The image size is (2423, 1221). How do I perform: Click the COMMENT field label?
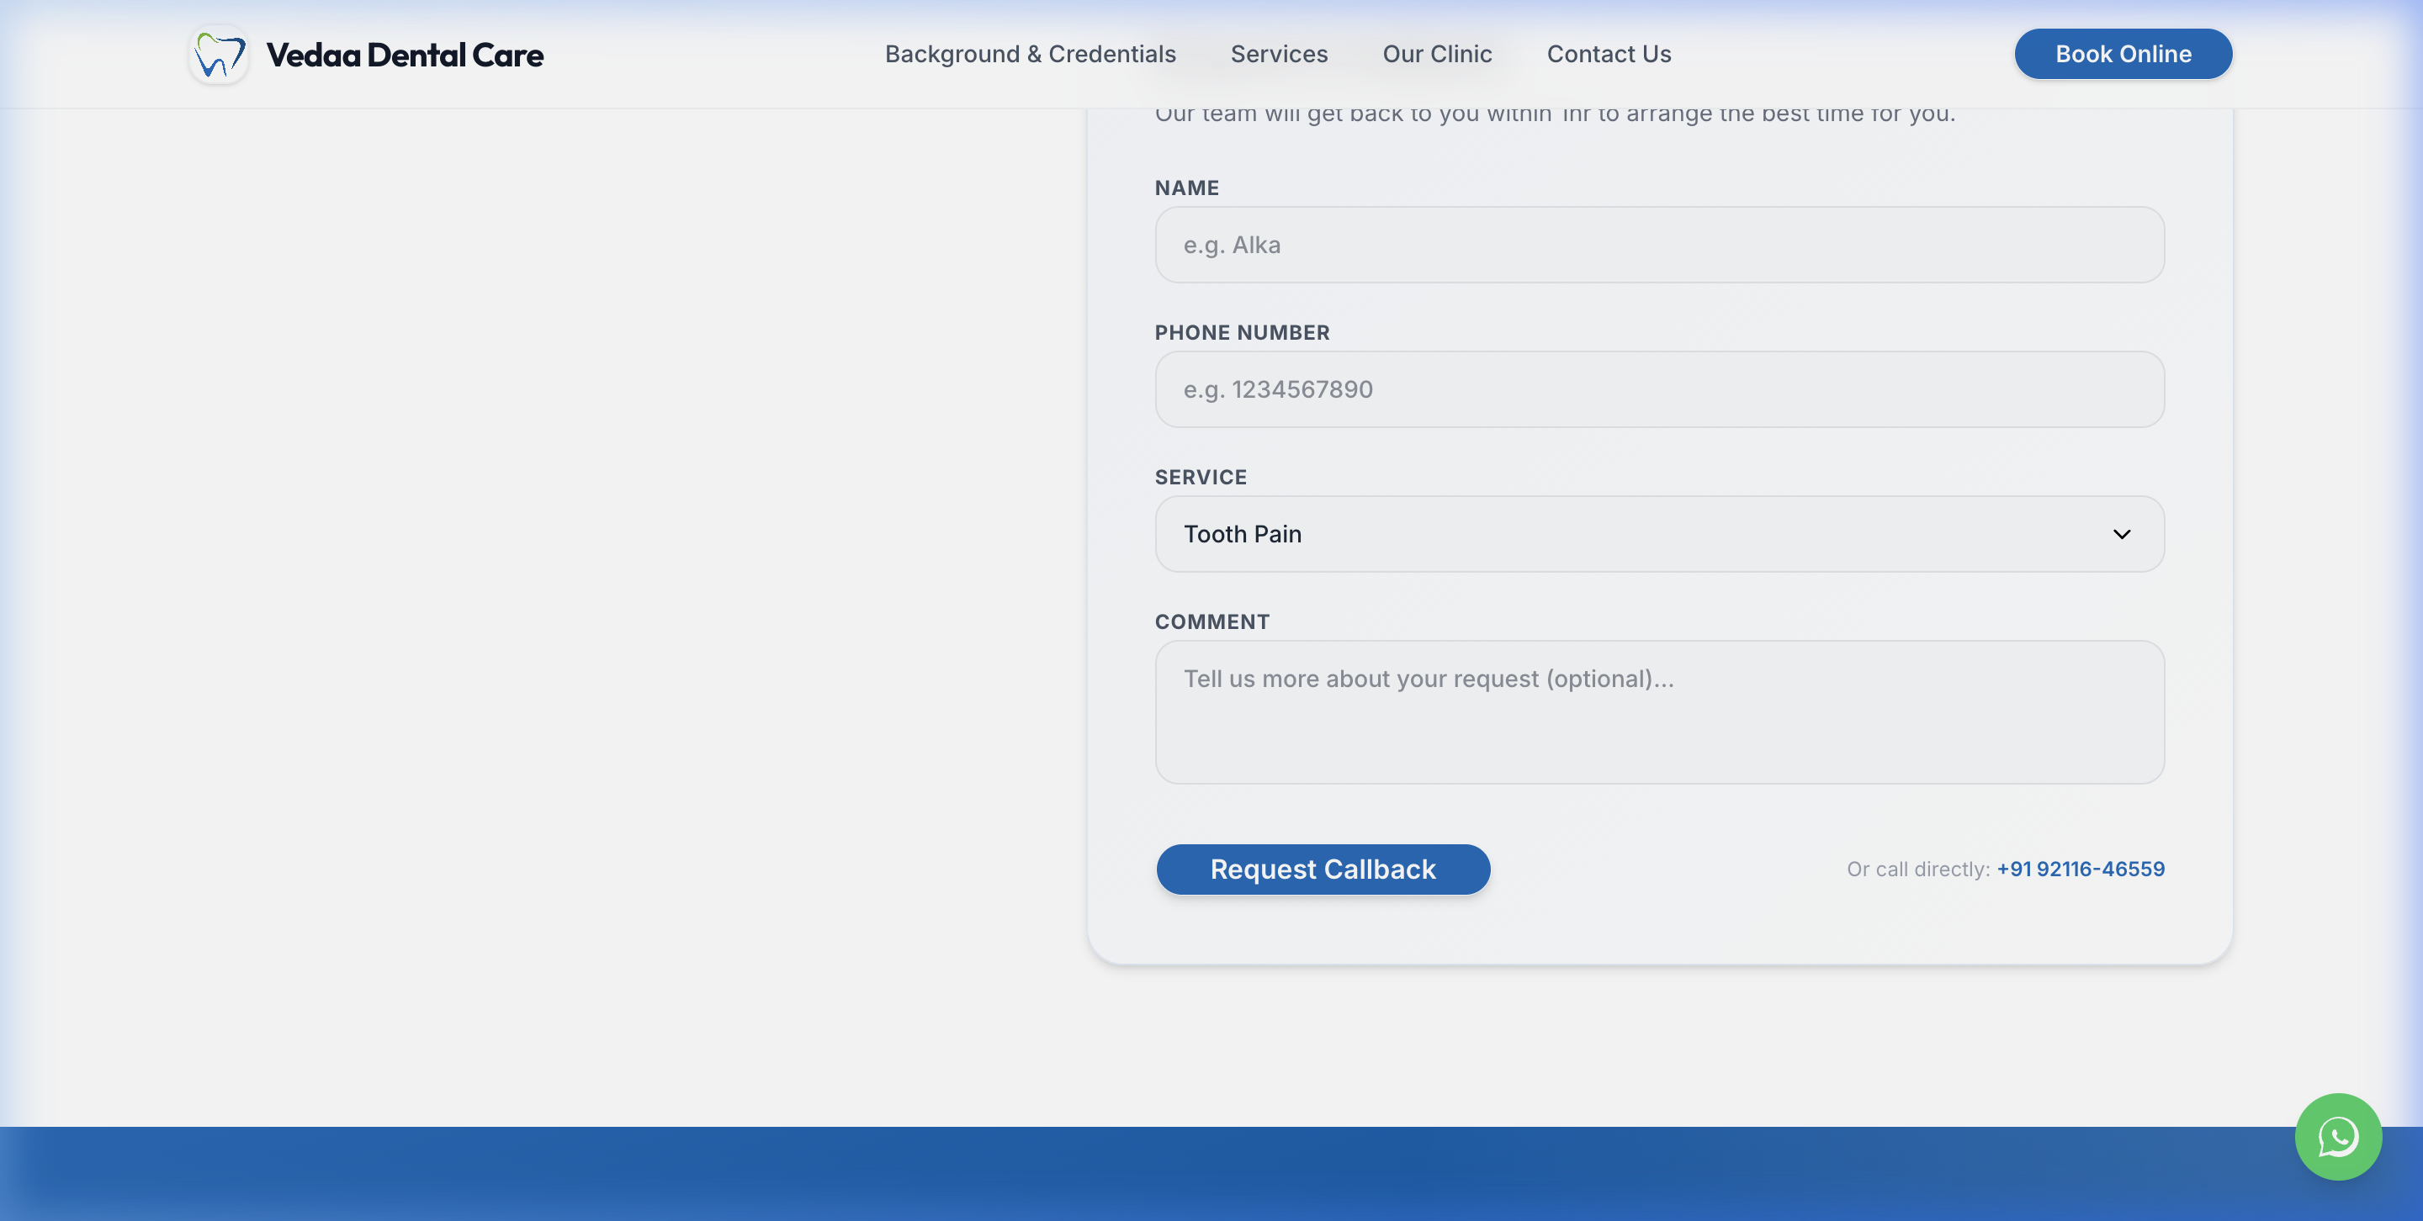click(x=1211, y=622)
